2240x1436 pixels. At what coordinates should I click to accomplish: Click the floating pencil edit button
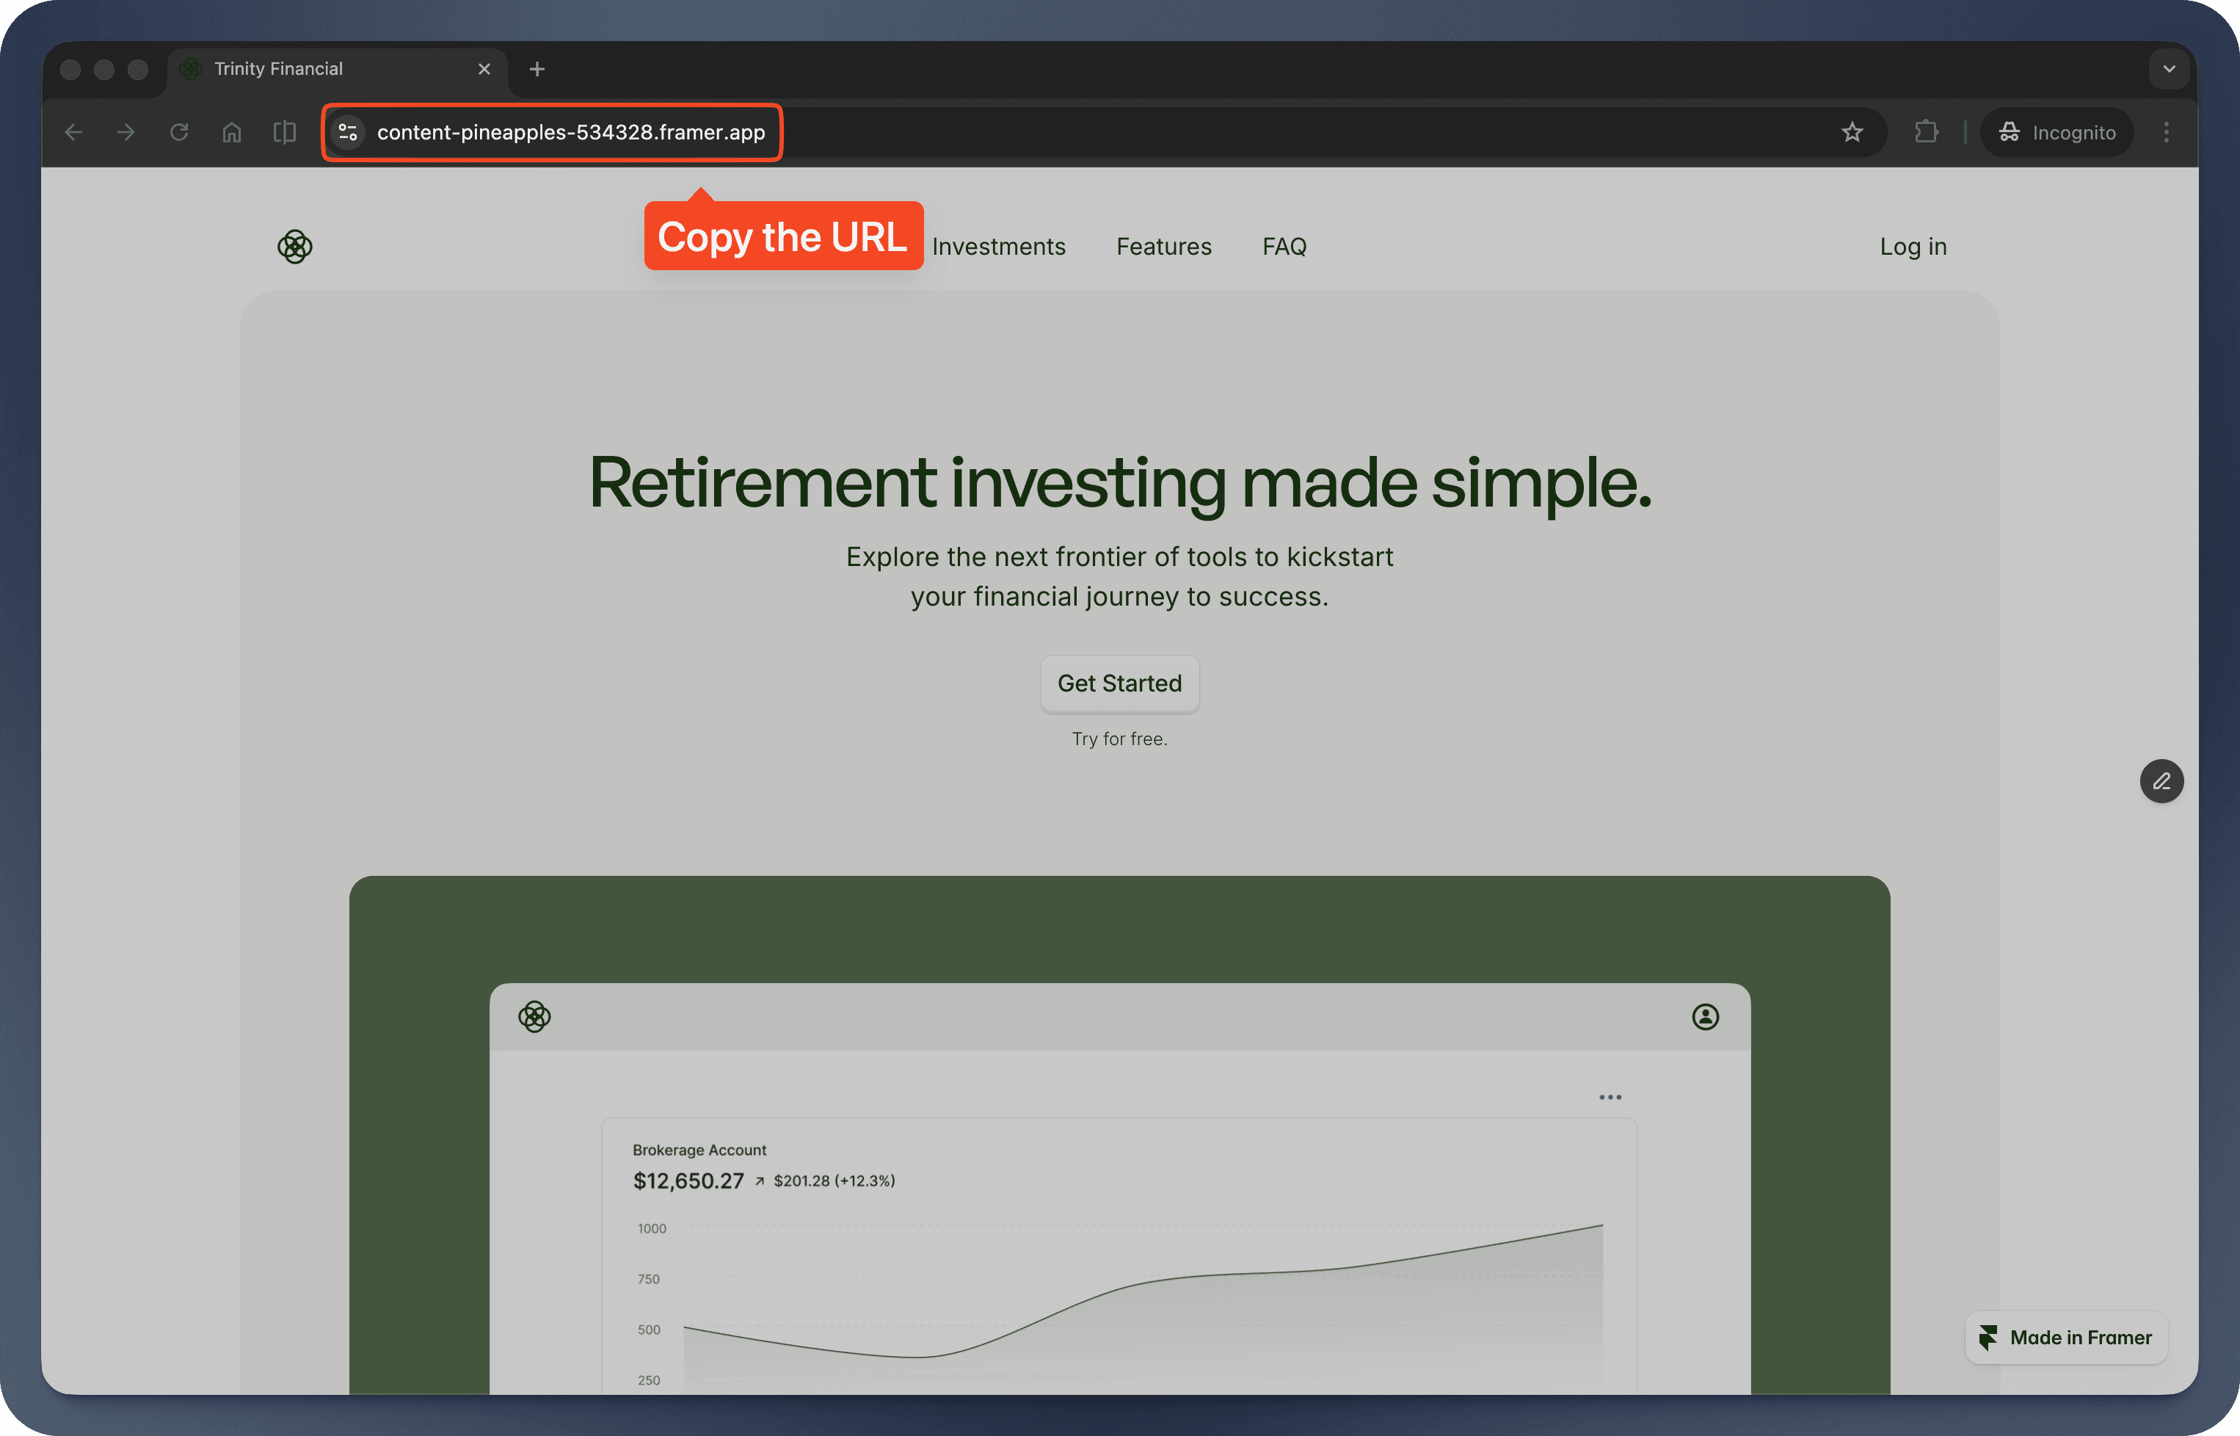click(x=2161, y=780)
